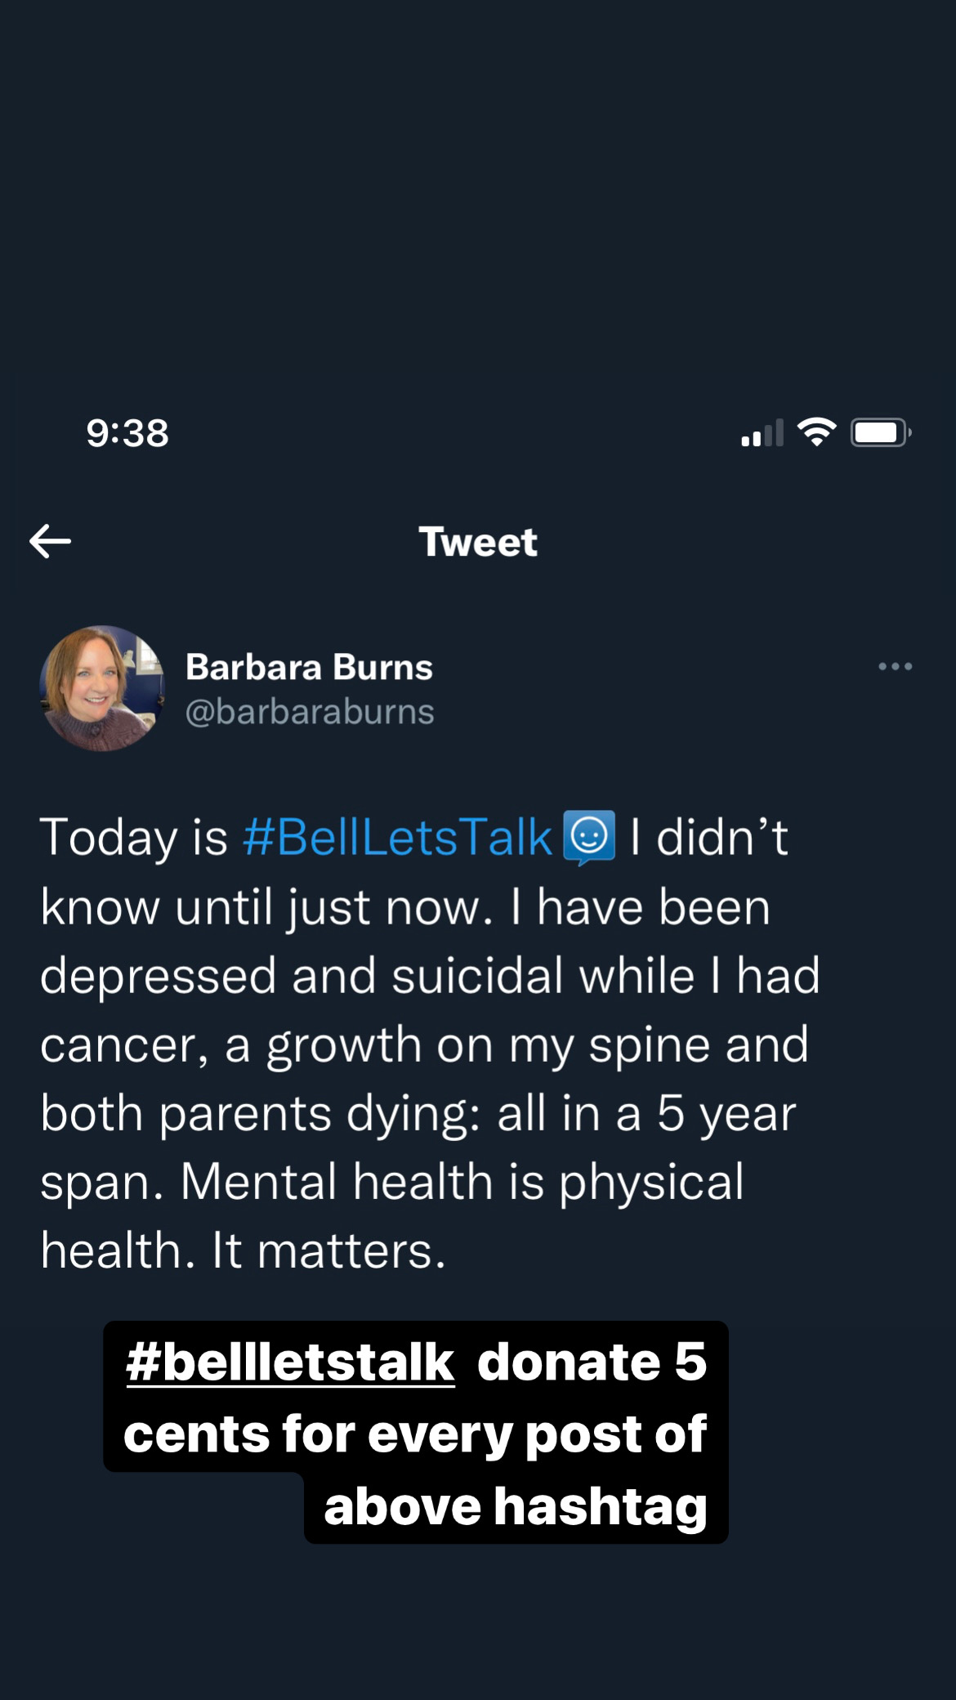Tap the back arrow
The image size is (956, 1700).
[x=51, y=541]
